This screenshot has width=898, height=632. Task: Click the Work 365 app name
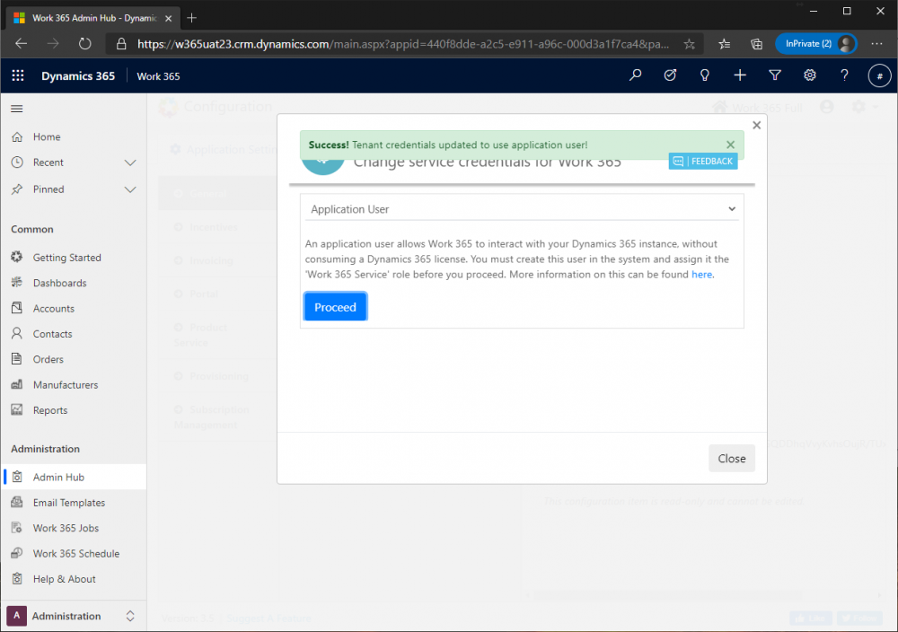pos(158,76)
